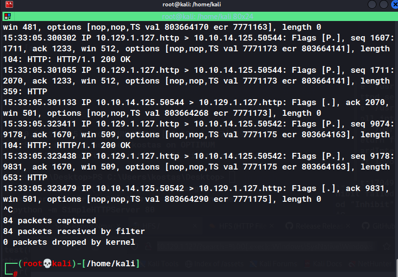This screenshot has width=398, height=277.
Task: Click the '653: HTTP' length text
Action: (25, 177)
